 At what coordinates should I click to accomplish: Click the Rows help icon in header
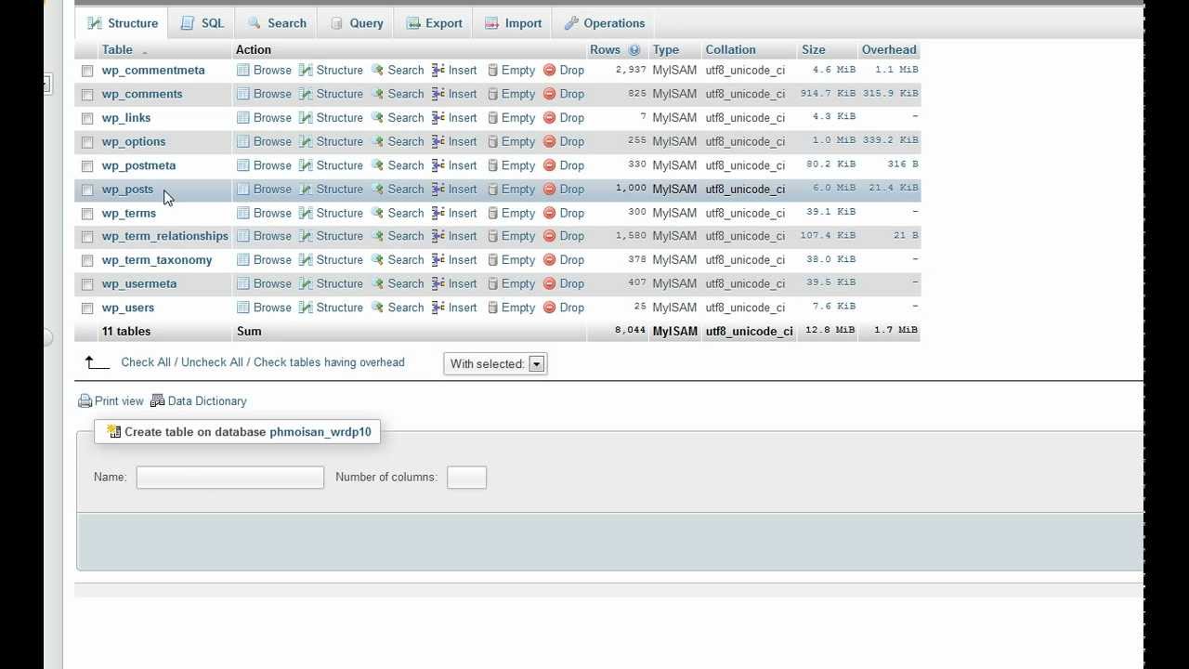pos(634,50)
